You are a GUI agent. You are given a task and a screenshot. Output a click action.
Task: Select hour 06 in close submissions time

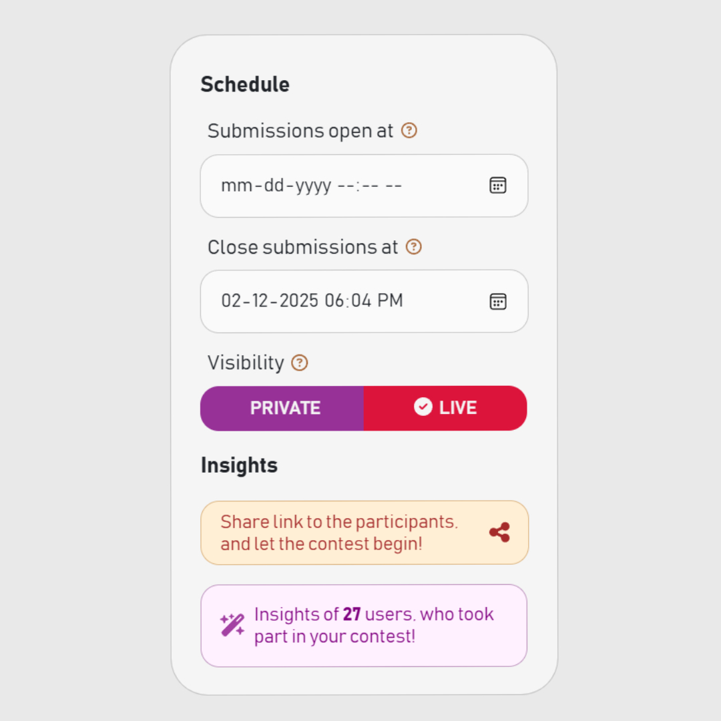click(334, 300)
